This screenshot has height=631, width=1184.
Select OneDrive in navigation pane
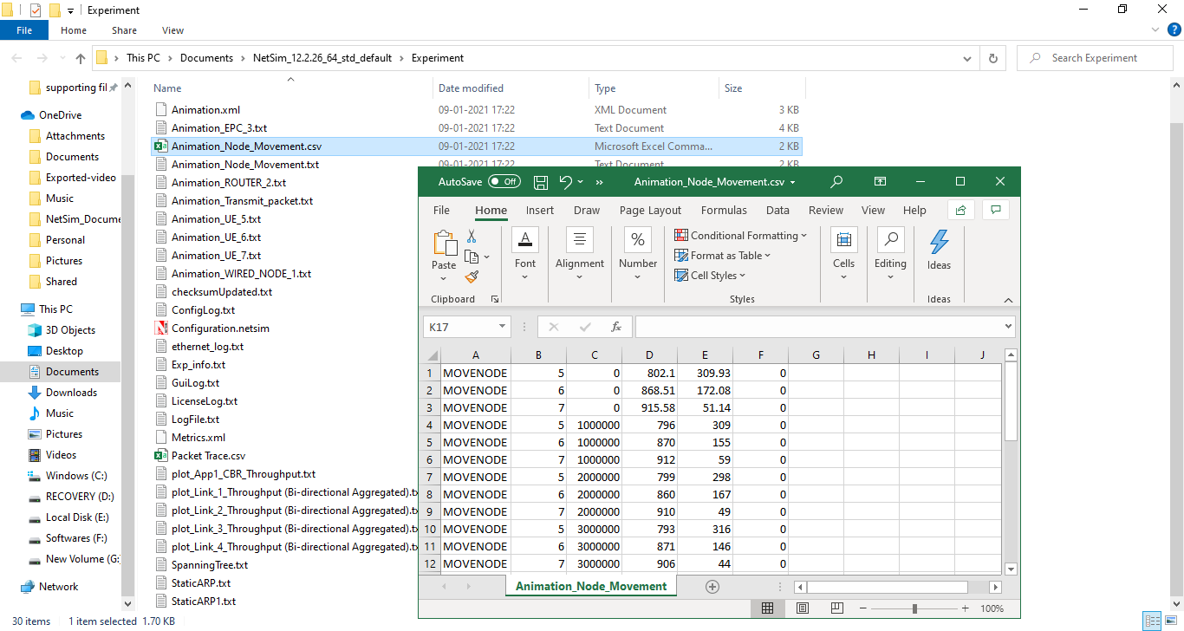(60, 115)
